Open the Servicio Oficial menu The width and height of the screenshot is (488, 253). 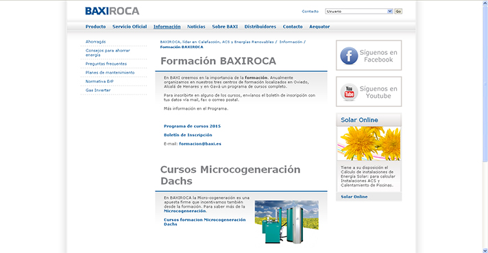point(130,27)
